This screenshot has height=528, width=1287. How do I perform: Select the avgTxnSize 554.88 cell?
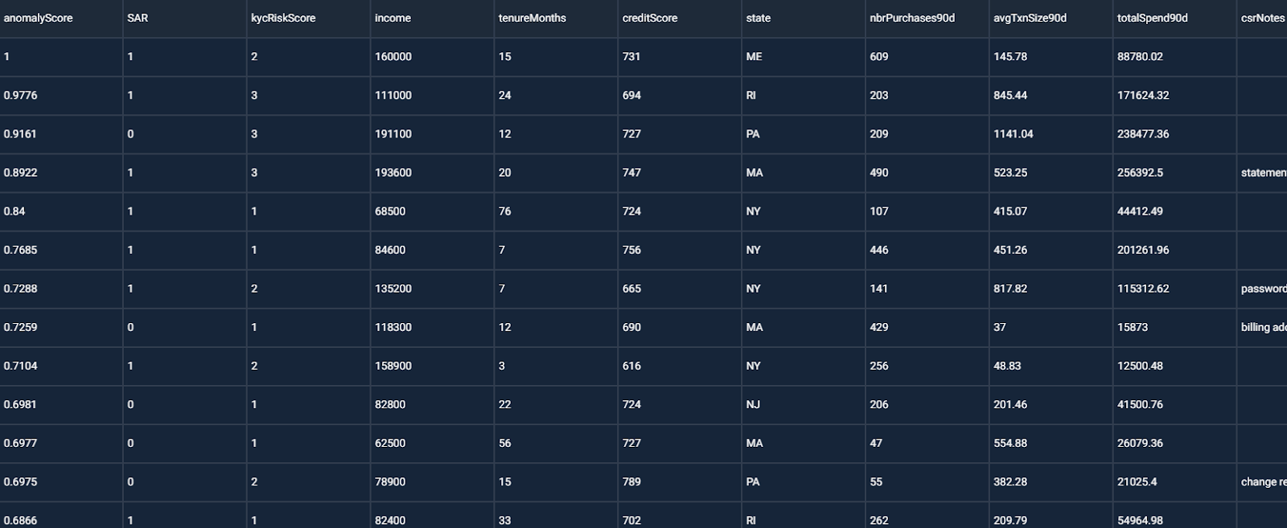click(x=1051, y=443)
